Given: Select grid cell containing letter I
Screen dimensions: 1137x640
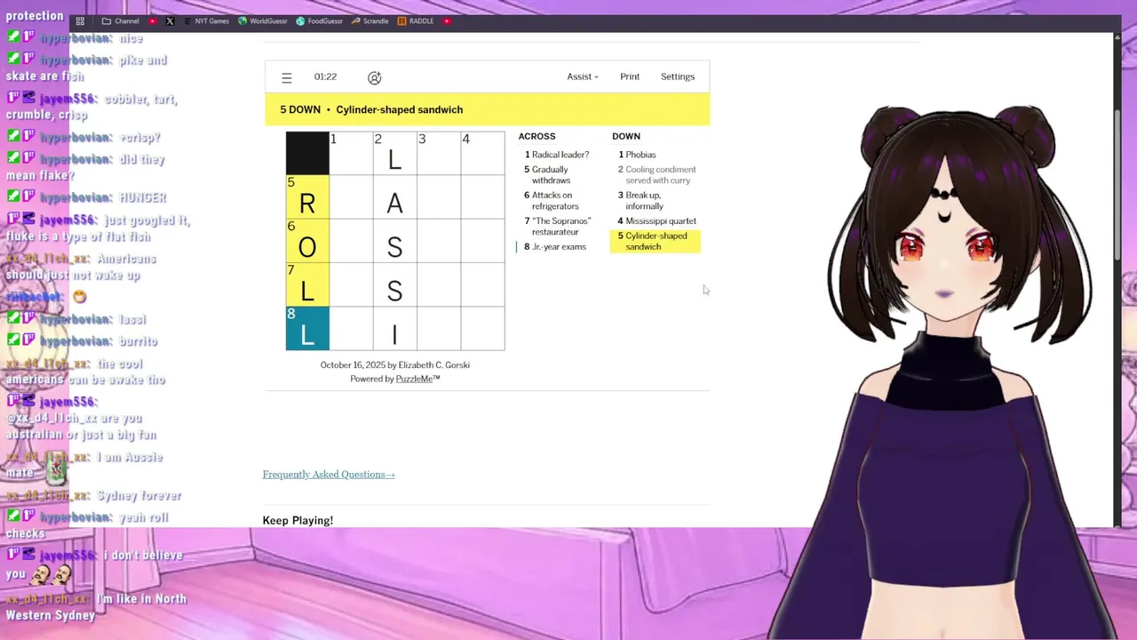Looking at the screenshot, I should (394, 328).
